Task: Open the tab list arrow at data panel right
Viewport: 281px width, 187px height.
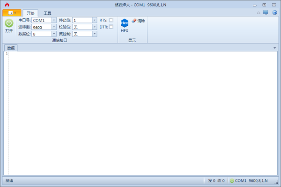Action: (x=274, y=48)
